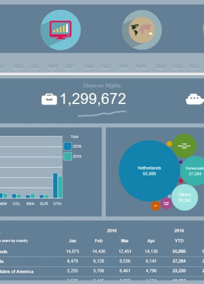204x284 pixels.
Task: Click the 12,451 March cell
Action: (125, 251)
